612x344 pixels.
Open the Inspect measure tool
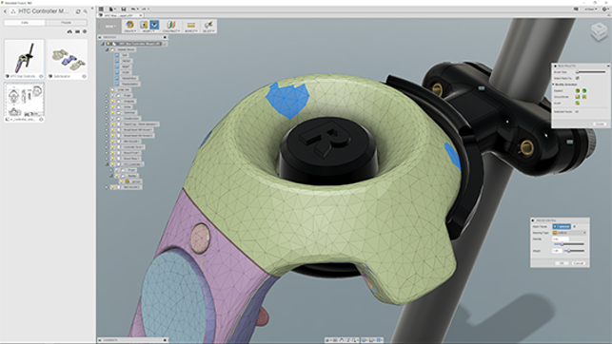[x=190, y=26]
